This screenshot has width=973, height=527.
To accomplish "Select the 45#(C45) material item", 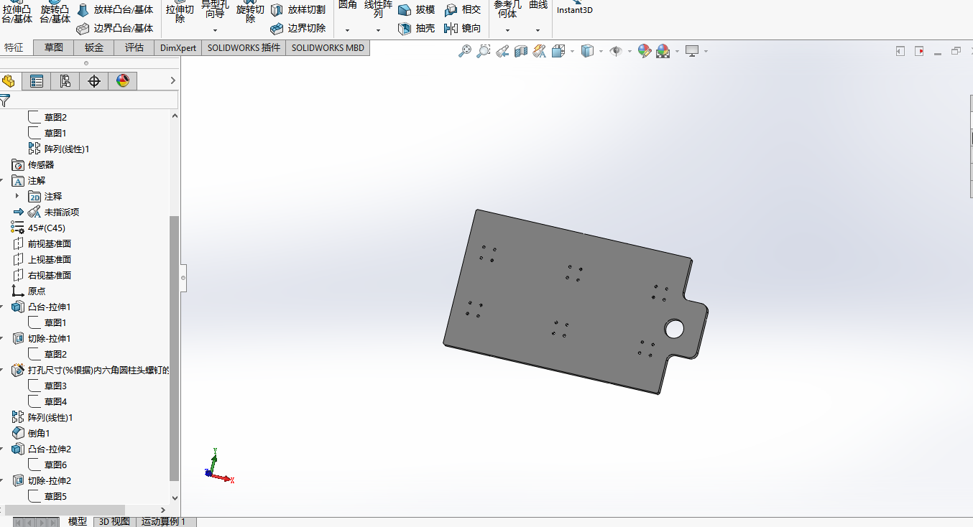I will [x=39, y=228].
